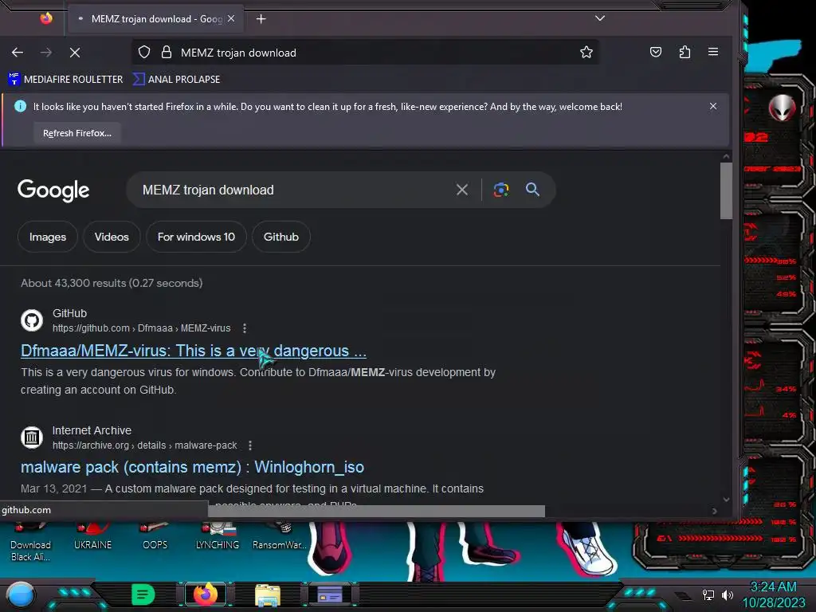
Task: Save page to Pocket icon
Action: tap(656, 52)
